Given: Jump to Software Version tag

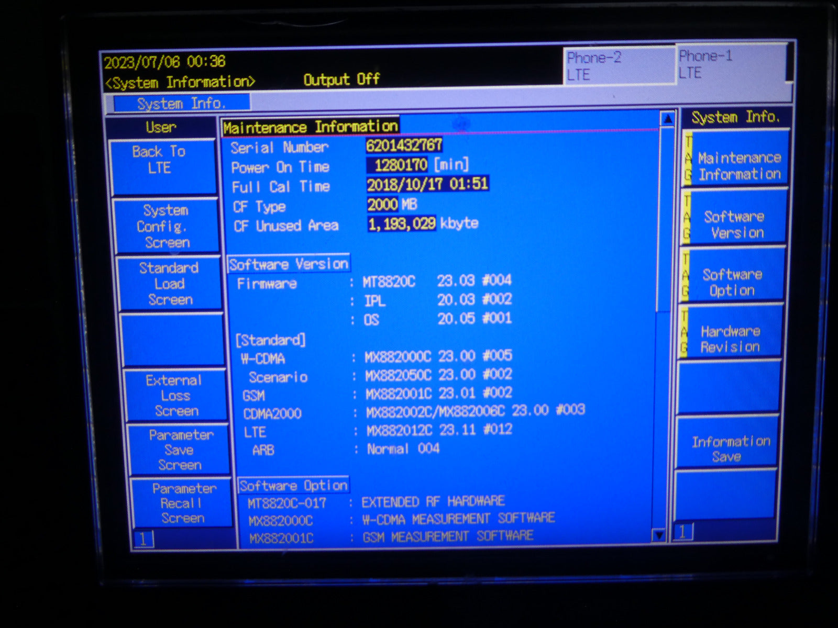Looking at the screenshot, I should coord(734,217).
